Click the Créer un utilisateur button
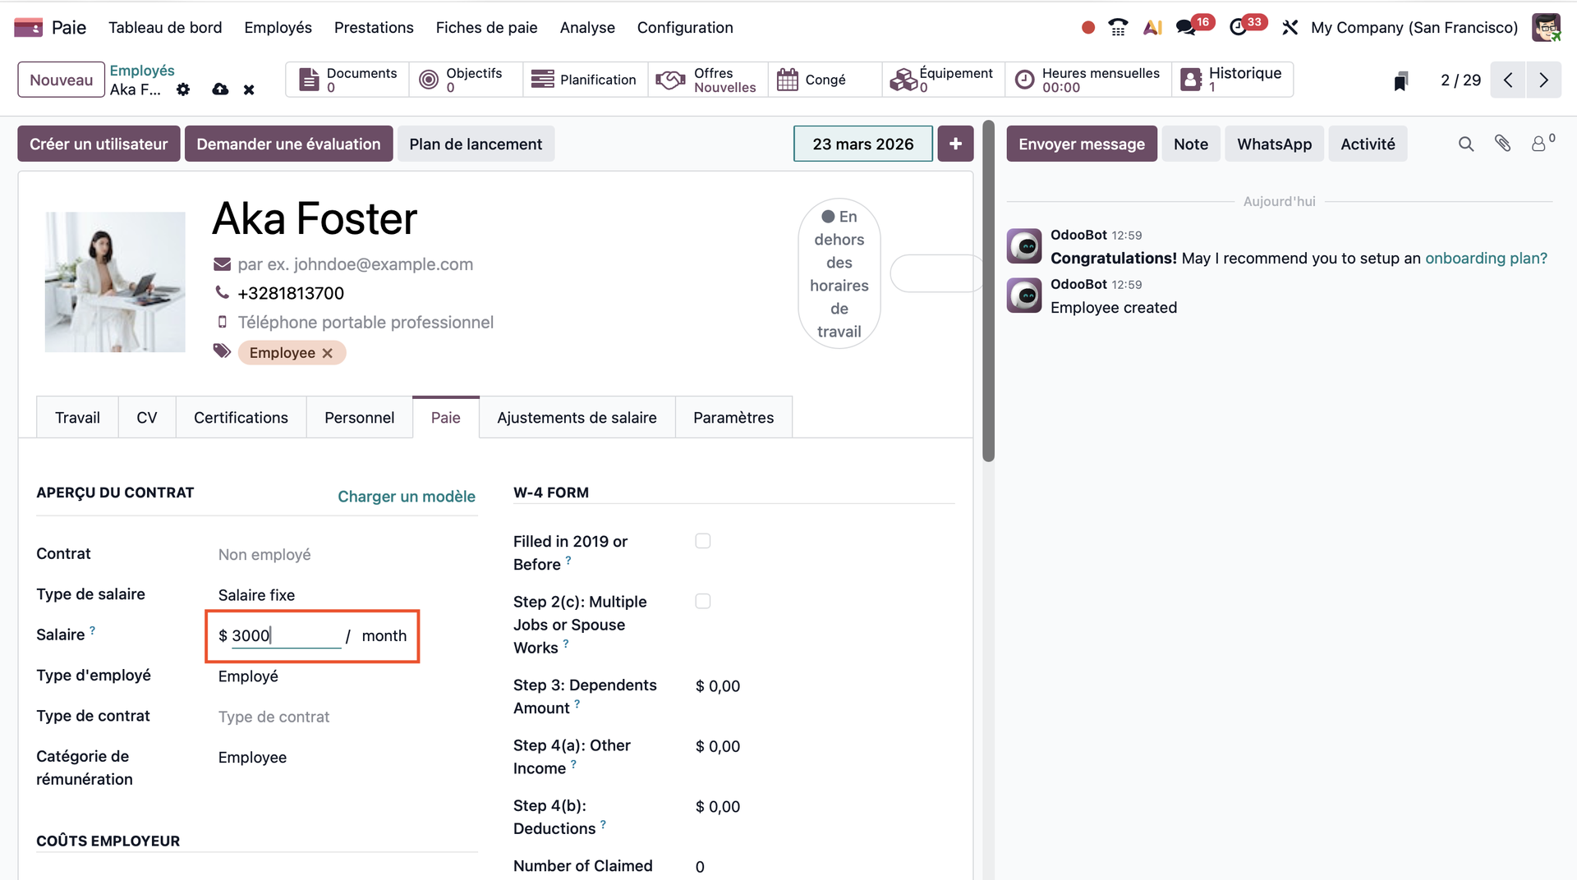The image size is (1577, 880). pos(99,144)
